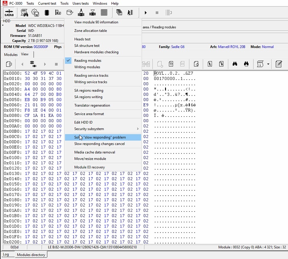This screenshot has width=288, height=259.
Task: Select Service area format
Action: click(x=103, y=114)
